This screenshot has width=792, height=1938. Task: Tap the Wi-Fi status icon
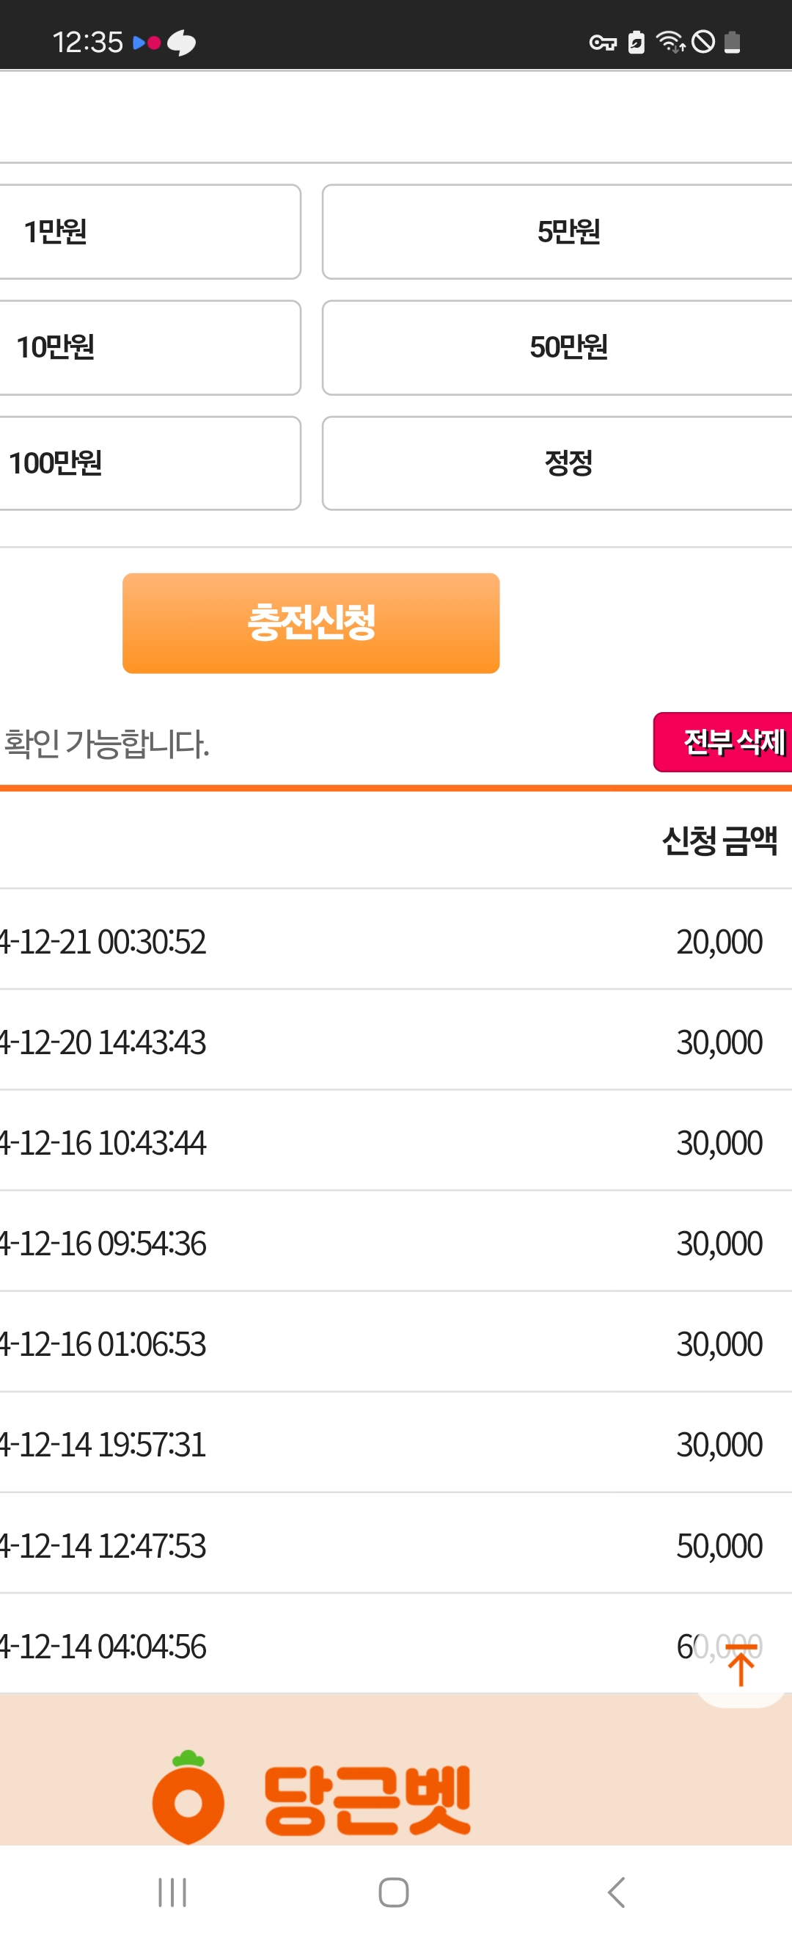click(670, 42)
